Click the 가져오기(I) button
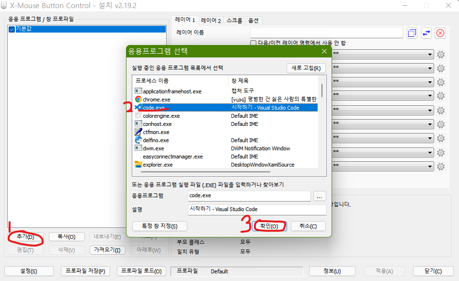This screenshot has height=281, width=459. (107, 250)
